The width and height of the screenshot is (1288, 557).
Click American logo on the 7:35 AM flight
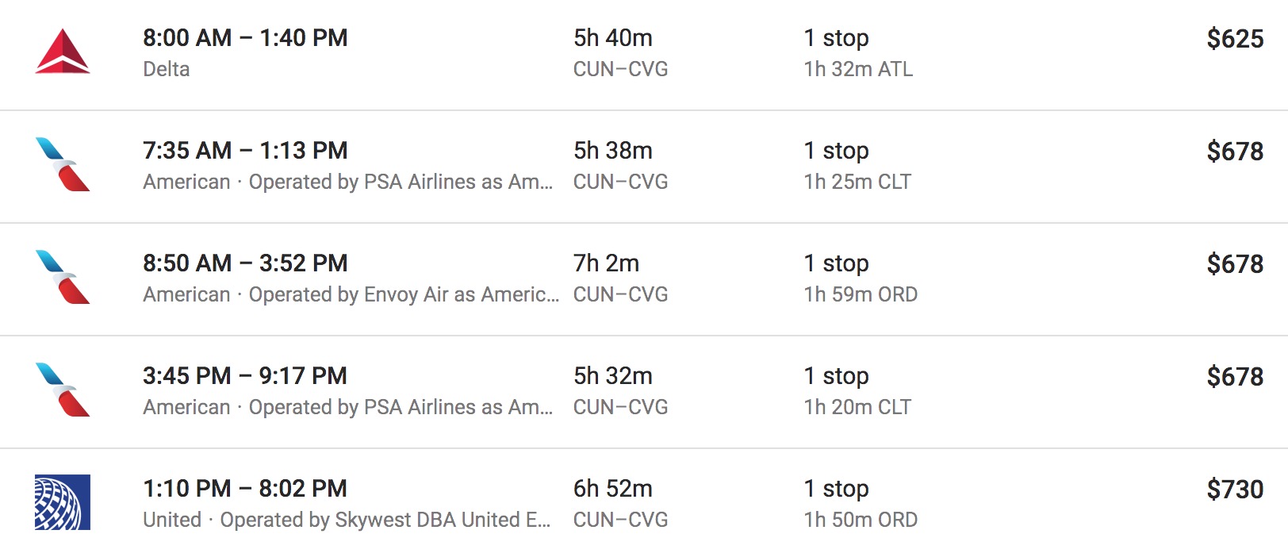click(63, 165)
